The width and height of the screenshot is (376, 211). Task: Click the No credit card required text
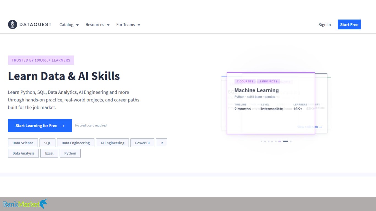pyautogui.click(x=91, y=126)
